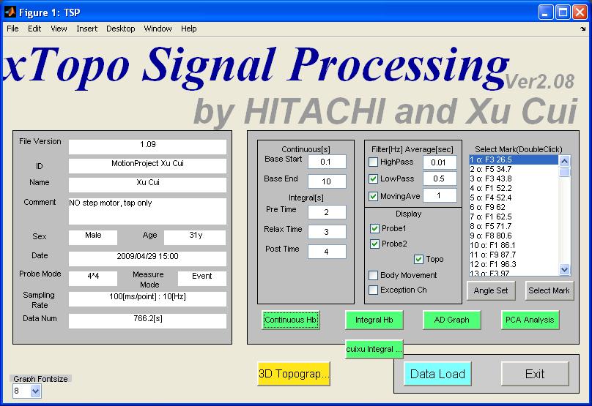The image size is (592, 406).
Task: Click the mark list scroll up arrow
Action: click(x=564, y=162)
